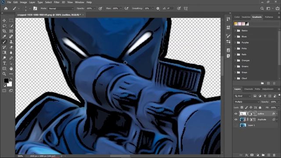Toggle lock image pixels brush icon

246,108
